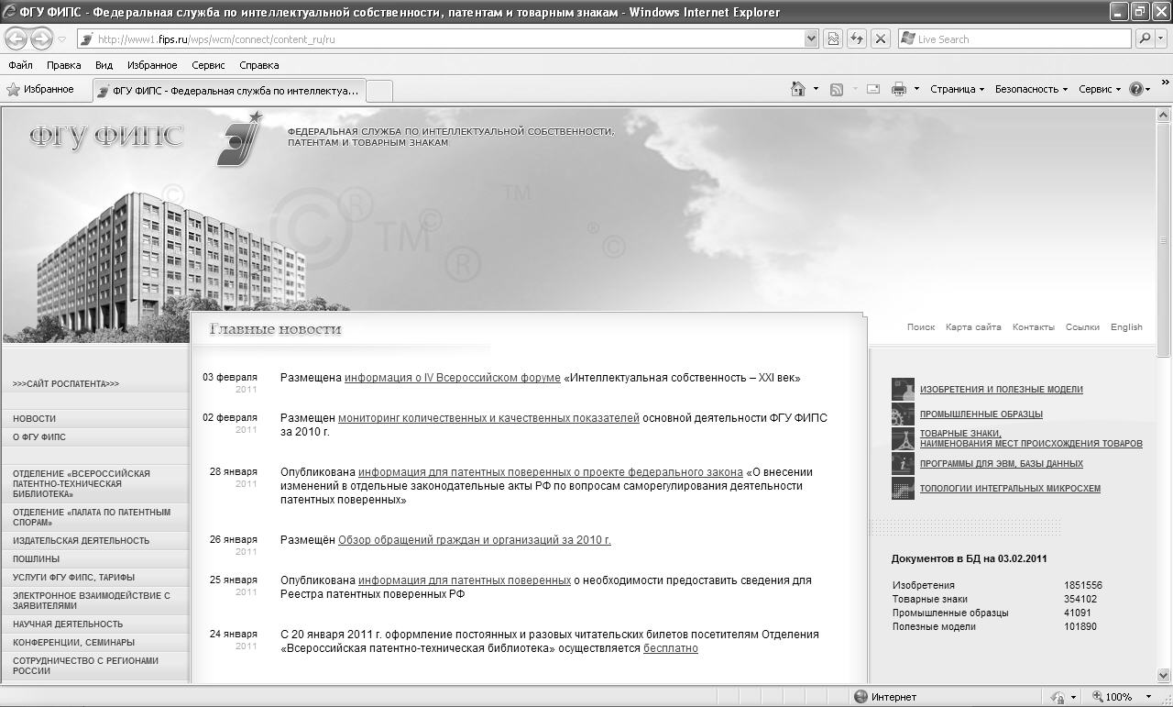Click the Print icon
Image resolution: width=1173 pixels, height=707 pixels.
pyautogui.click(x=899, y=89)
